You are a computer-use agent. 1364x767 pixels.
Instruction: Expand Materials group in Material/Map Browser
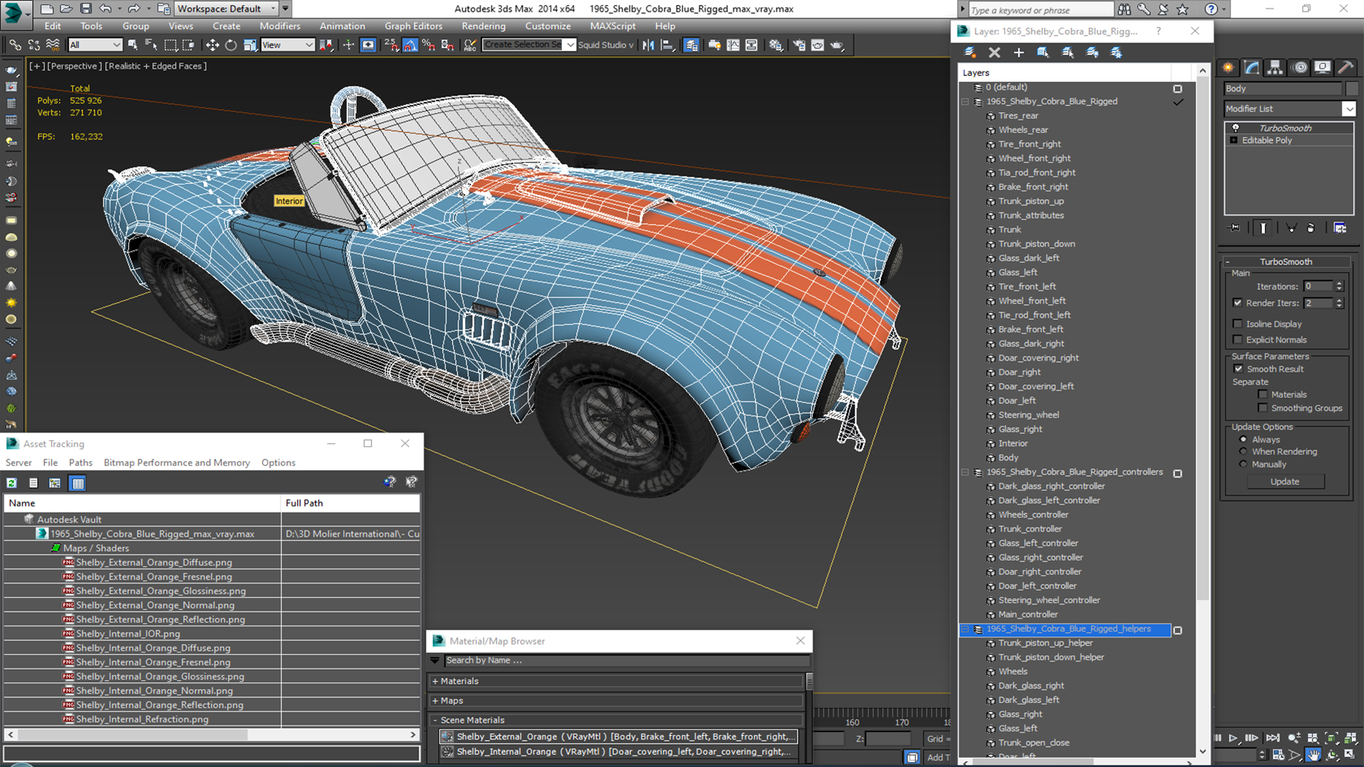pos(435,681)
